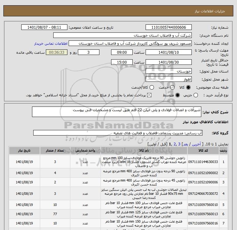The image size is (237, 230).
Task: Select item code 0971110521090002
Action: tap(203, 173)
